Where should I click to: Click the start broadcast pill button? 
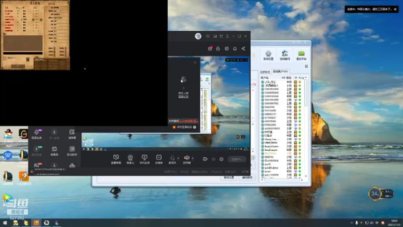[237, 159]
